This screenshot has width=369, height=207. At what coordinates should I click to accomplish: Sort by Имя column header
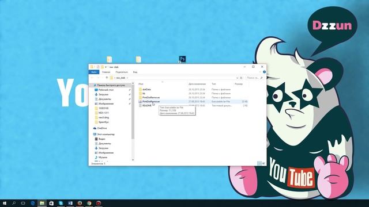tap(141, 84)
